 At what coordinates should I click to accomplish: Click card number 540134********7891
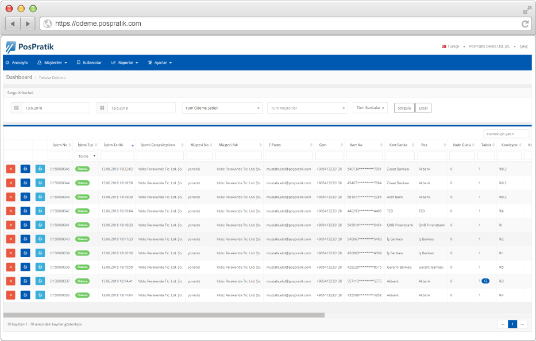[x=364, y=169]
